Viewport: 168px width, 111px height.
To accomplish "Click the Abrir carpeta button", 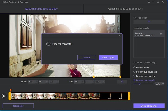I will pyautogui.click(x=108, y=57).
